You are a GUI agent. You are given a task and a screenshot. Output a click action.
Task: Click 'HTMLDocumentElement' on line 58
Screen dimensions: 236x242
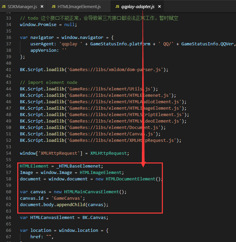pos(130,179)
